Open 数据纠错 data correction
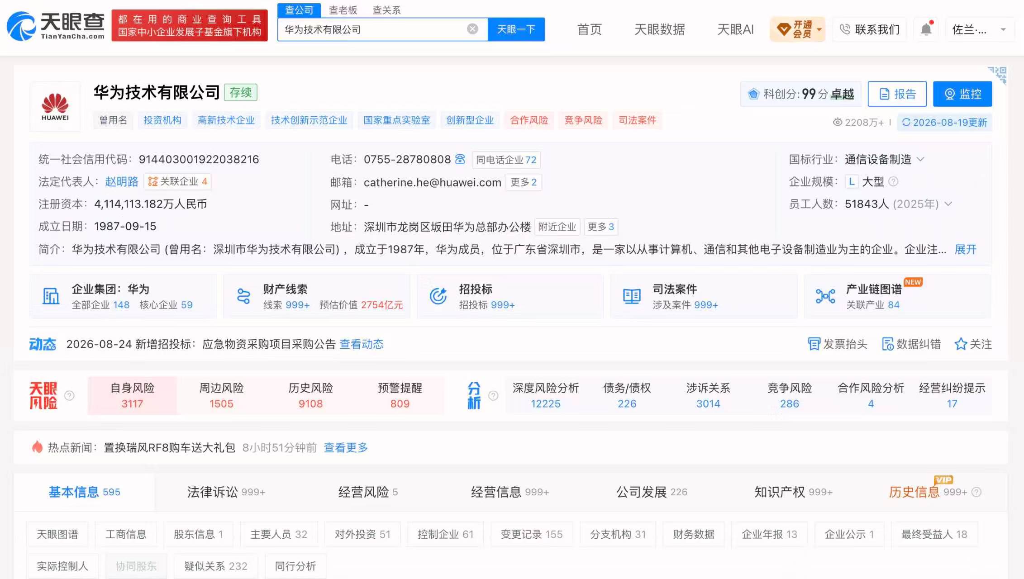The width and height of the screenshot is (1024, 579). point(911,344)
